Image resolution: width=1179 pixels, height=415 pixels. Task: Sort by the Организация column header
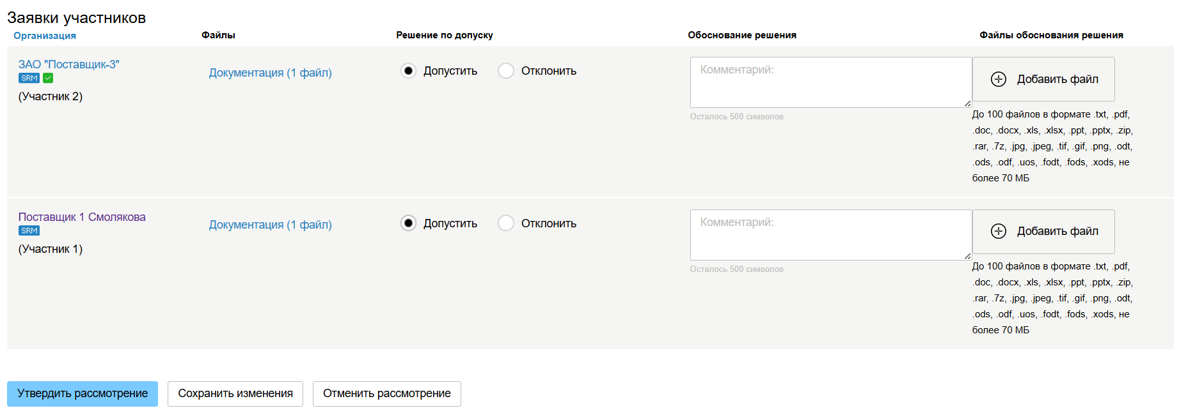point(45,36)
